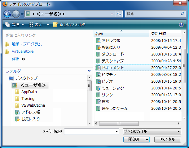
Task: Click the Firefox icon in title bar
Action: 5,4
